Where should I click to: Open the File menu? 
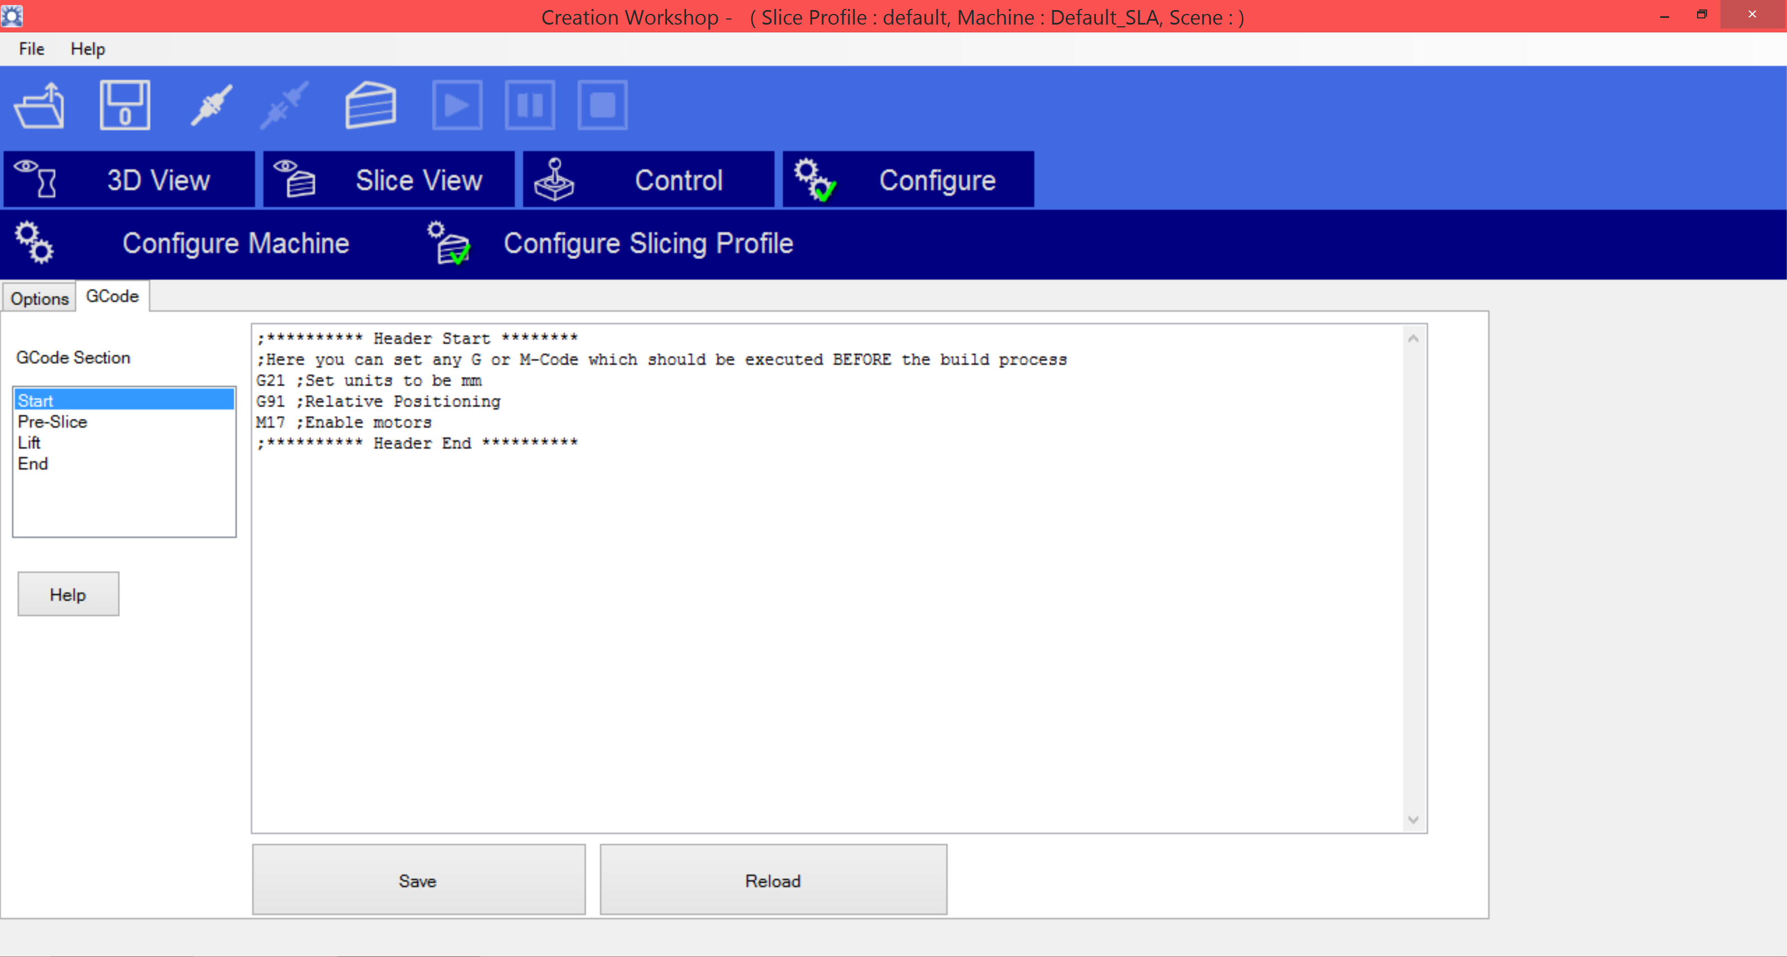[x=31, y=49]
